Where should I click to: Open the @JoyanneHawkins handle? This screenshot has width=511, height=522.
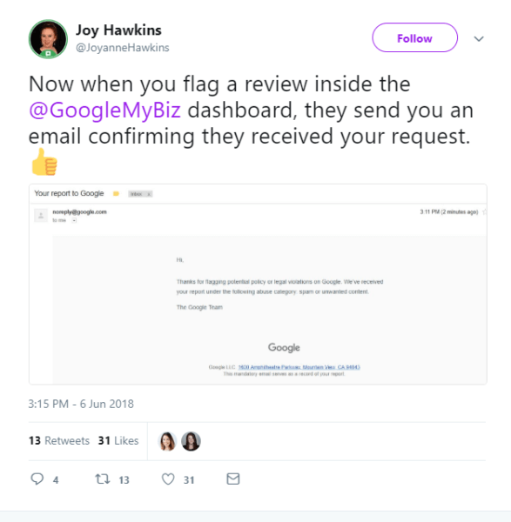[123, 48]
